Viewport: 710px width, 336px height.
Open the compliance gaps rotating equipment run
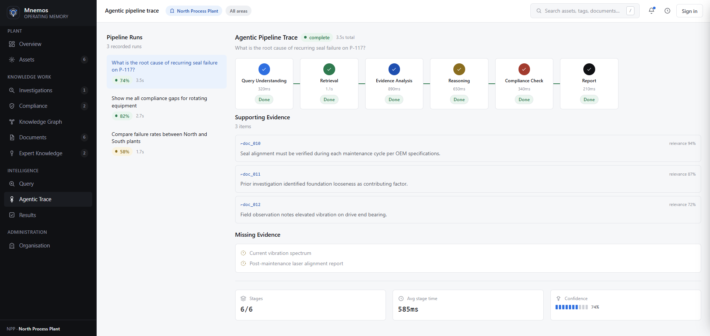(x=166, y=107)
